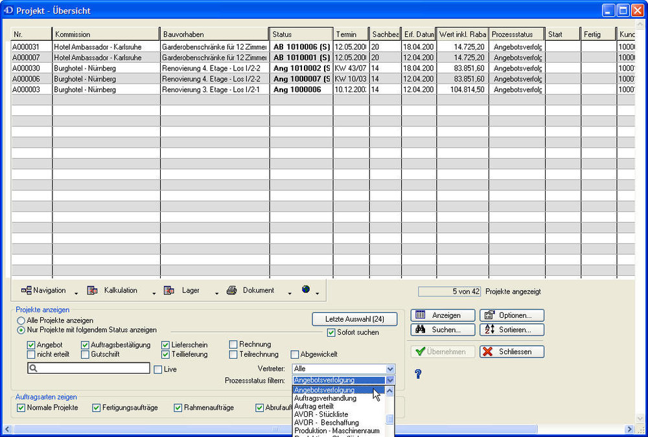Image resolution: width=648 pixels, height=437 pixels.
Task: Open the Navigation toolbar menu icon
Action: point(27,291)
